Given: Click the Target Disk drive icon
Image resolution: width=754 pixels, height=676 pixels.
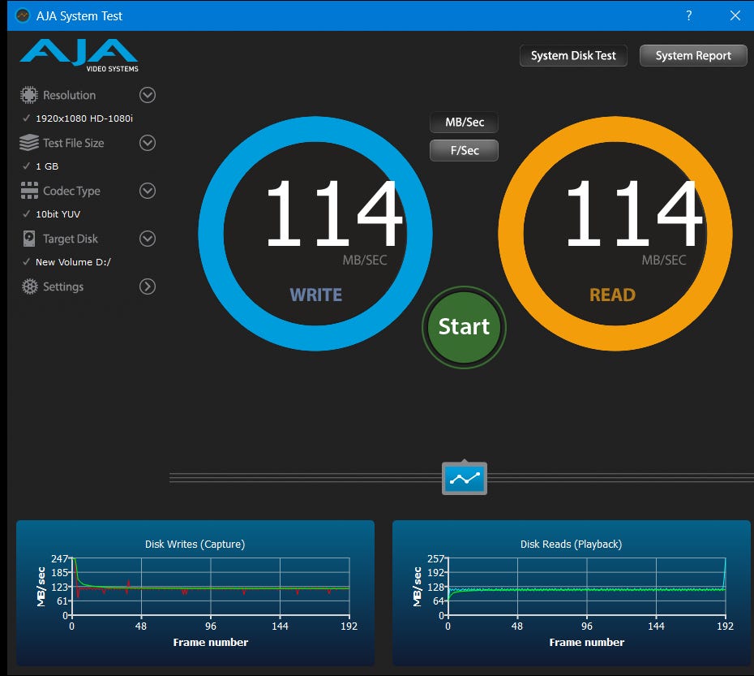Looking at the screenshot, I should [29, 239].
